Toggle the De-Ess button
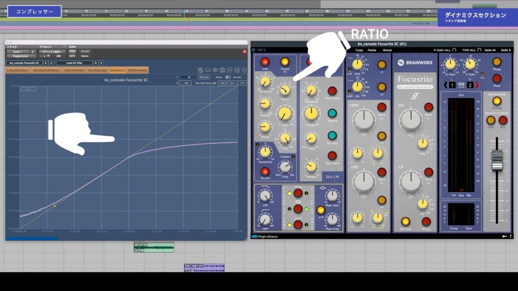This screenshot has width=518, height=291. click(x=265, y=171)
